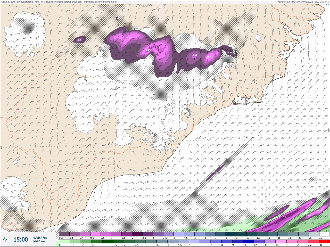
Task: Select the '9.feb./ Feb' date text
Action: pyautogui.click(x=40, y=237)
